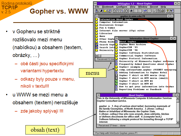Open the Recent menu
This screenshot has height=136, width=181.
coord(154,7)
